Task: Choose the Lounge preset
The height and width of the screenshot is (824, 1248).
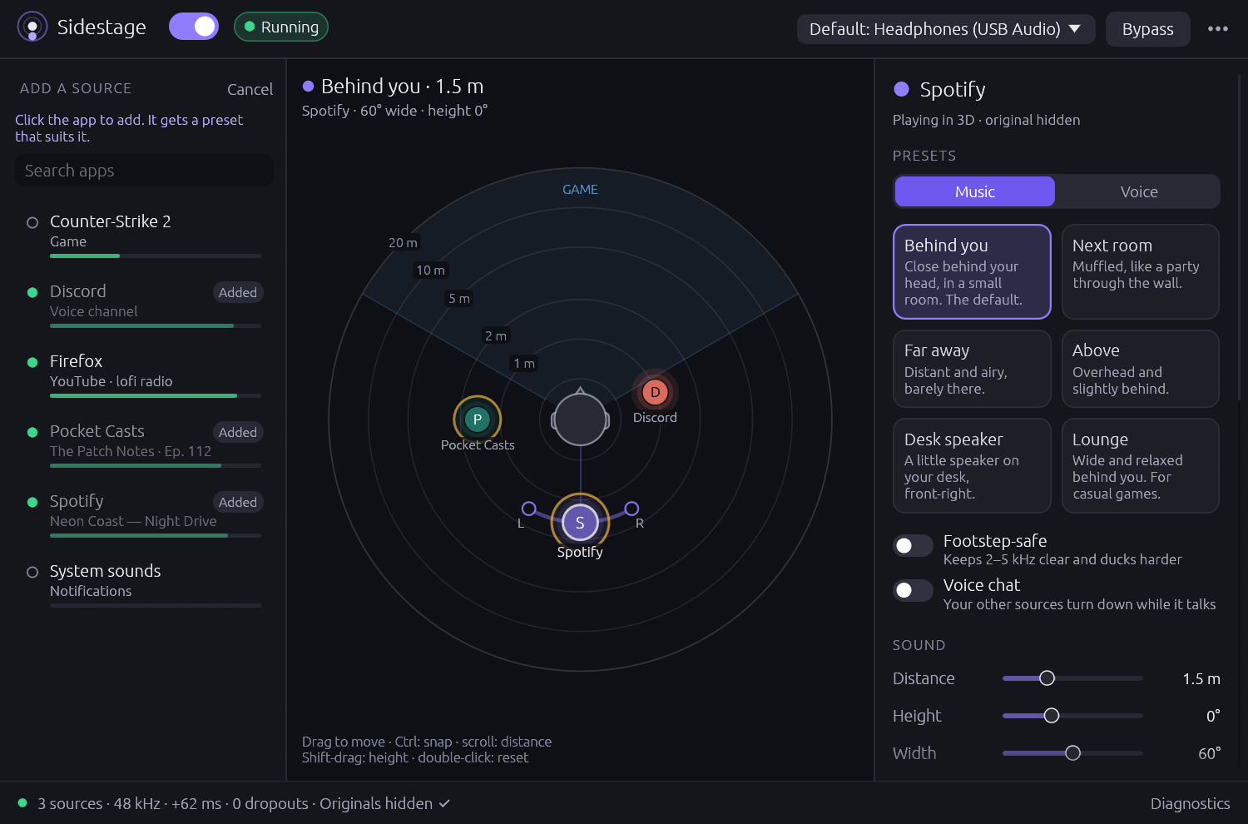Action: (1141, 465)
